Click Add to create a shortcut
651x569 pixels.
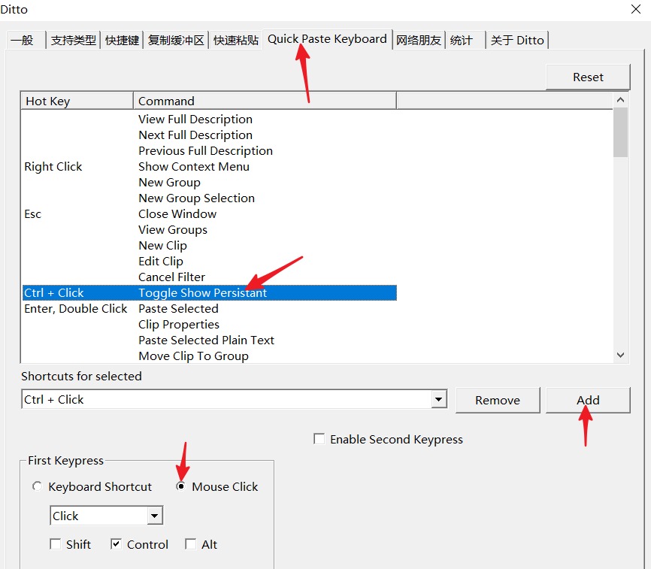click(588, 401)
